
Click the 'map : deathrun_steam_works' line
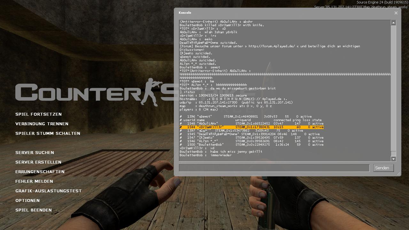(226, 106)
